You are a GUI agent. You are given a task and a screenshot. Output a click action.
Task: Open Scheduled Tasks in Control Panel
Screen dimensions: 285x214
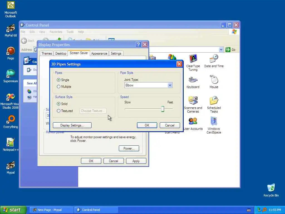[214, 104]
